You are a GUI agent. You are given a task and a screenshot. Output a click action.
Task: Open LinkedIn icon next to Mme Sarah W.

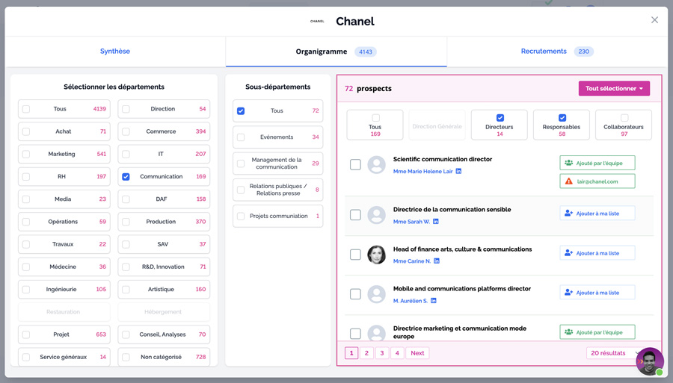click(436, 222)
